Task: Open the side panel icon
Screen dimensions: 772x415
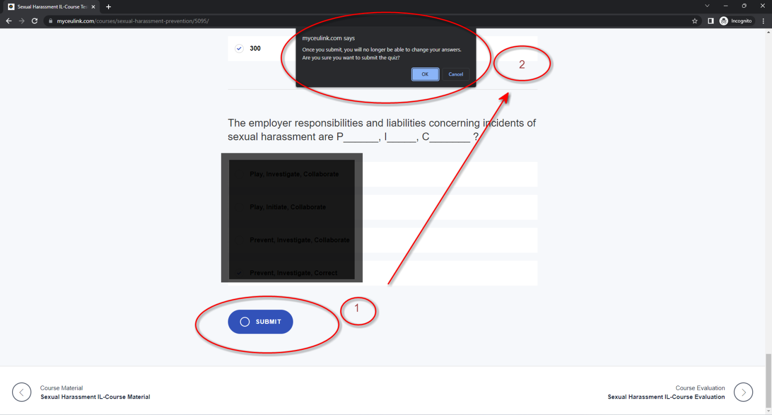Action: pyautogui.click(x=711, y=21)
